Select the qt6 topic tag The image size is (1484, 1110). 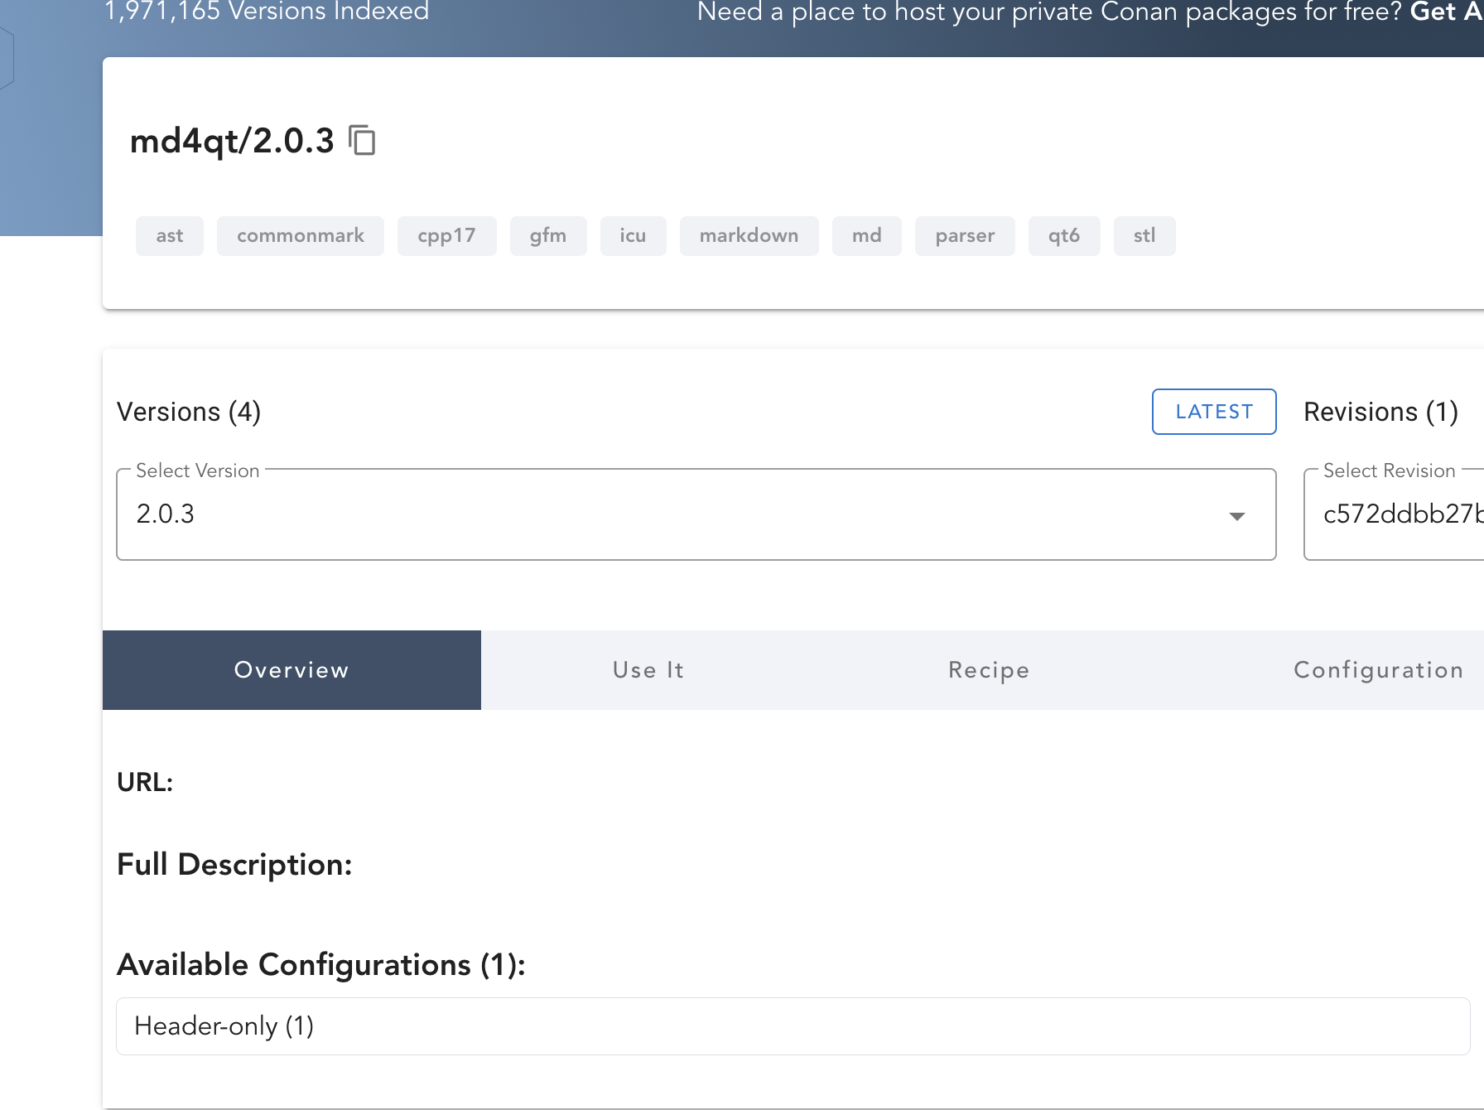pos(1064,235)
